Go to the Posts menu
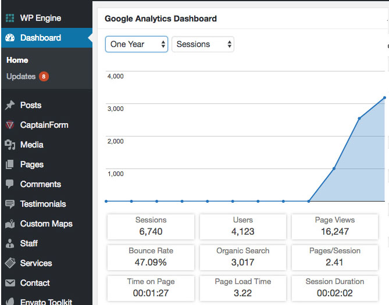Image resolution: width=389 pixels, height=305 pixels. [47, 105]
